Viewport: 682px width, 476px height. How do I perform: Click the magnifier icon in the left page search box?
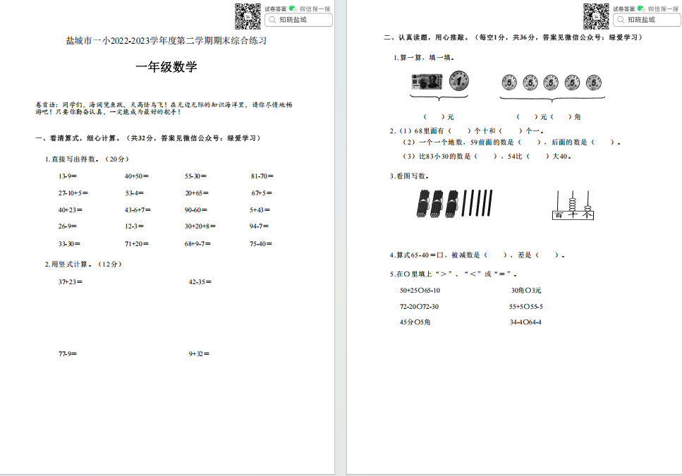272,20
